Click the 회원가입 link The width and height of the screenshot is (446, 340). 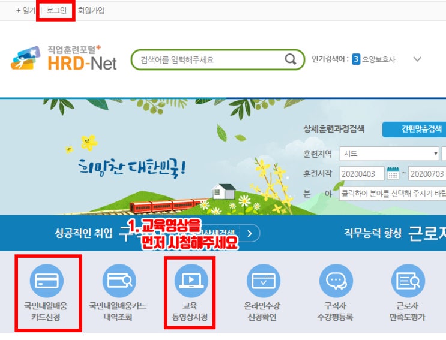(91, 11)
